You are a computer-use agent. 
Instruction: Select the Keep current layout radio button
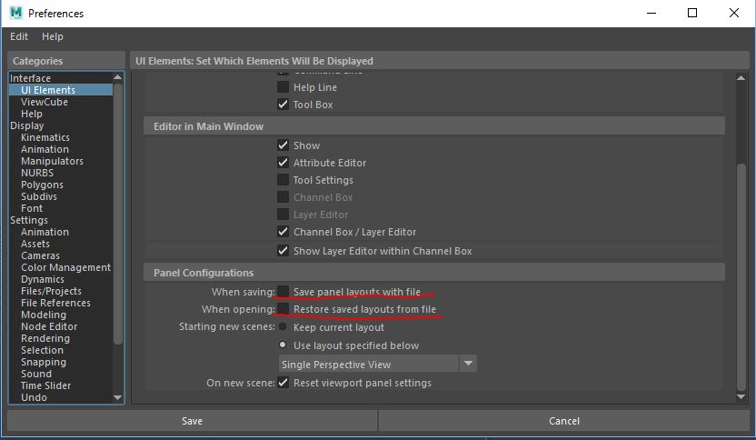283,327
